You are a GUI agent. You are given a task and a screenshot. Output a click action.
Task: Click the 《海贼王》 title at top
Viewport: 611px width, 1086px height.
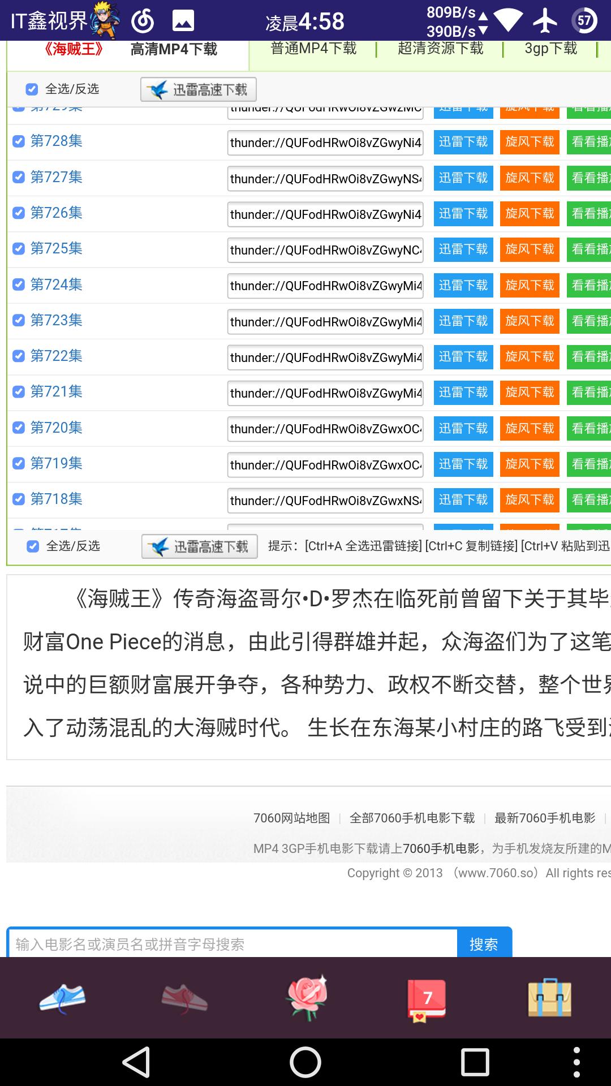coord(74,49)
